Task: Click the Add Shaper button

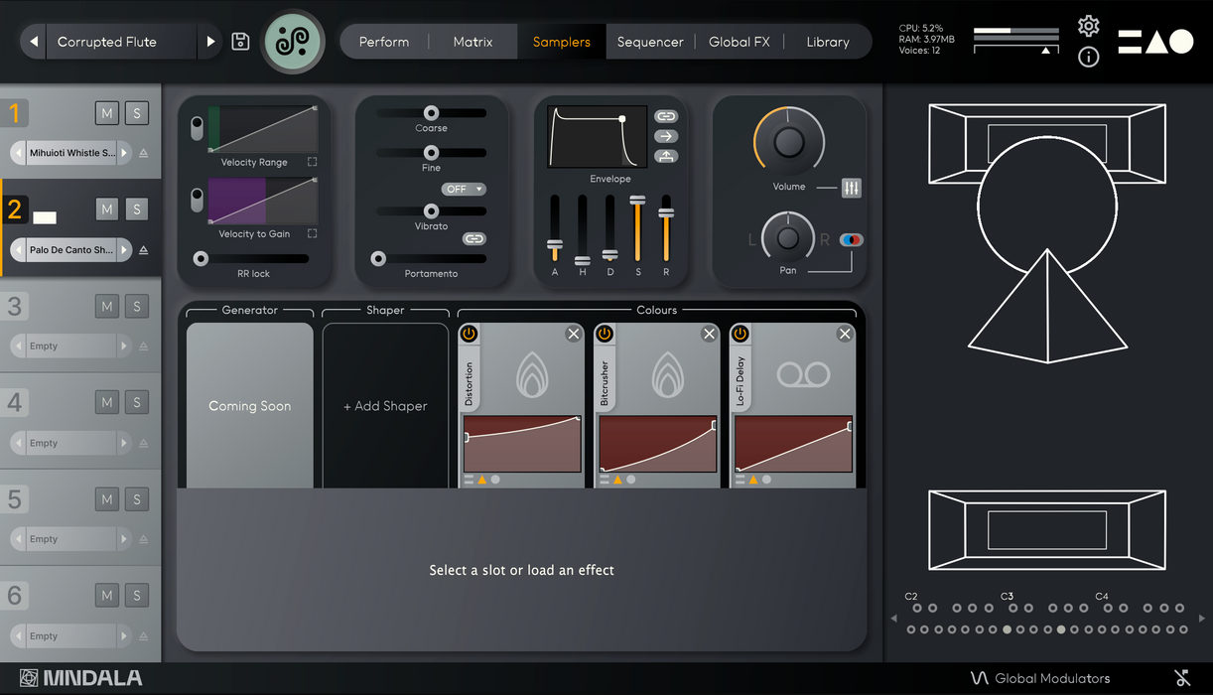Action: (385, 406)
